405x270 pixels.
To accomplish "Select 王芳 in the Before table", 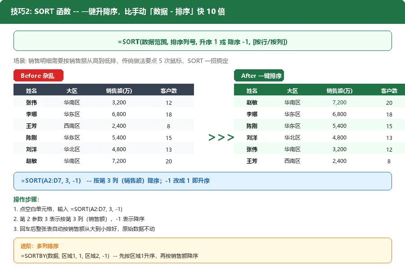I will (31, 126).
